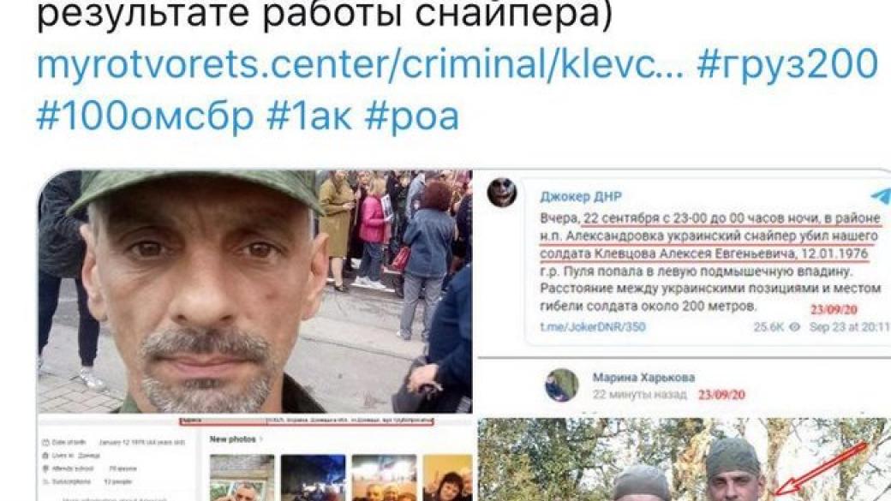Open the first thumbnail under New photos
The image size is (891, 501).
pyautogui.click(x=242, y=477)
